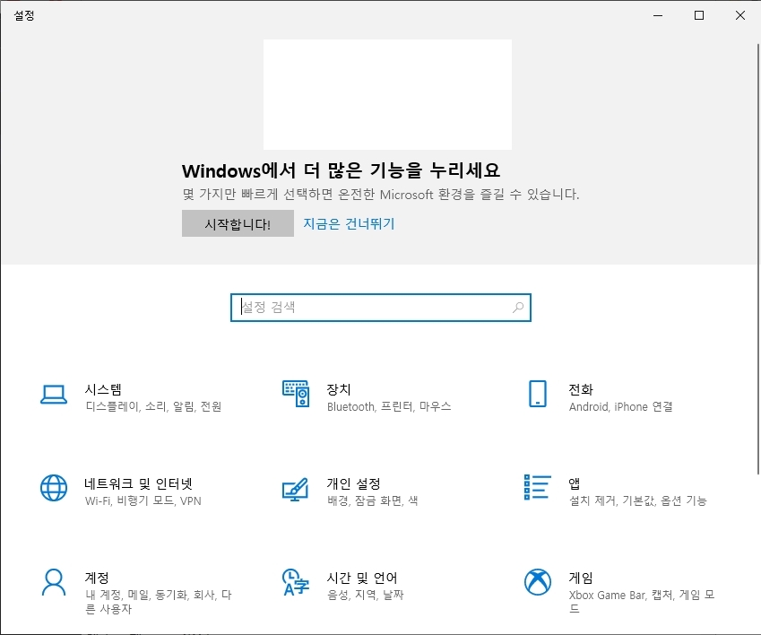This screenshot has width=761, height=635.
Task: Click inside the 설정 검색 search field
Action: pos(359,307)
